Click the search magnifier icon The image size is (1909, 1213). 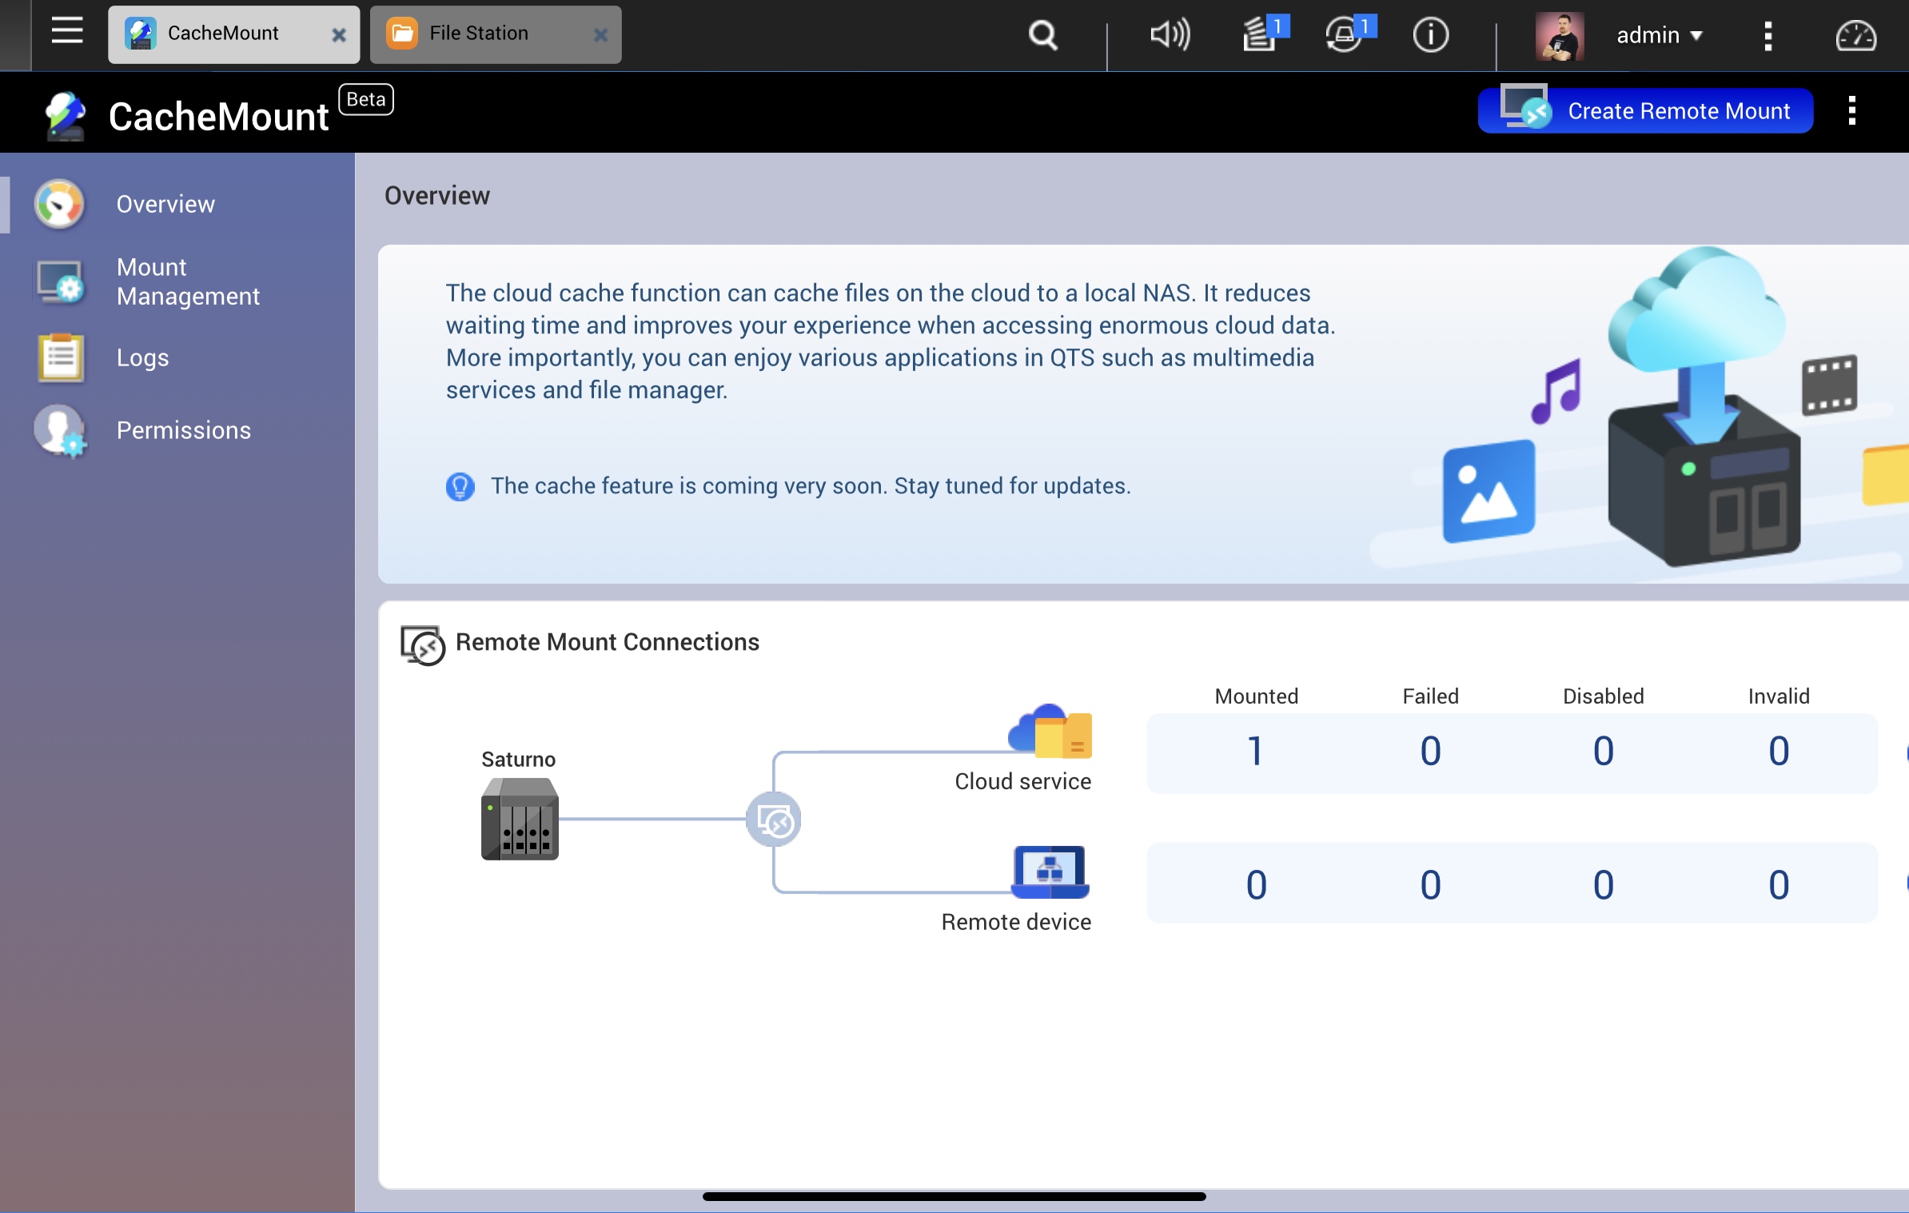click(x=1042, y=34)
